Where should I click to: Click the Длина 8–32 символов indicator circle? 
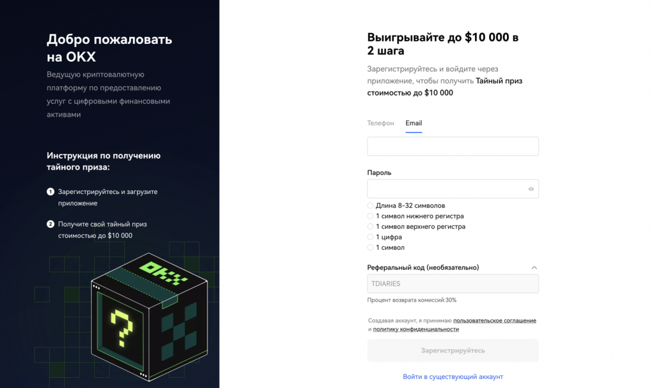371,205
